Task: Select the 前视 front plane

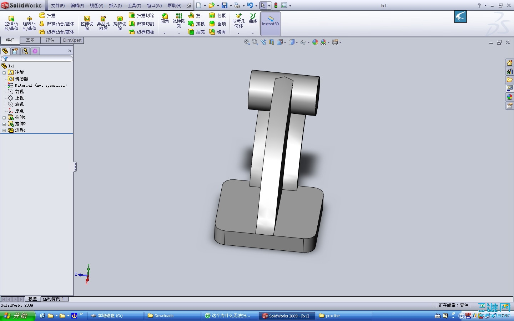Action: pos(16,92)
